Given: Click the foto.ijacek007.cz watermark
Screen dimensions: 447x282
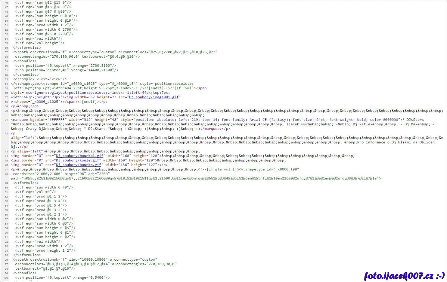Looking at the screenshot, I should (404, 275).
